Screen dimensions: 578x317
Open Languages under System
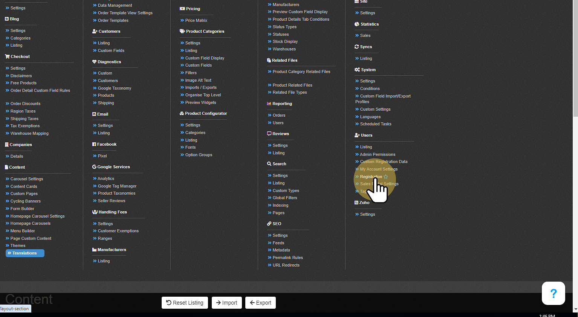pos(370,117)
